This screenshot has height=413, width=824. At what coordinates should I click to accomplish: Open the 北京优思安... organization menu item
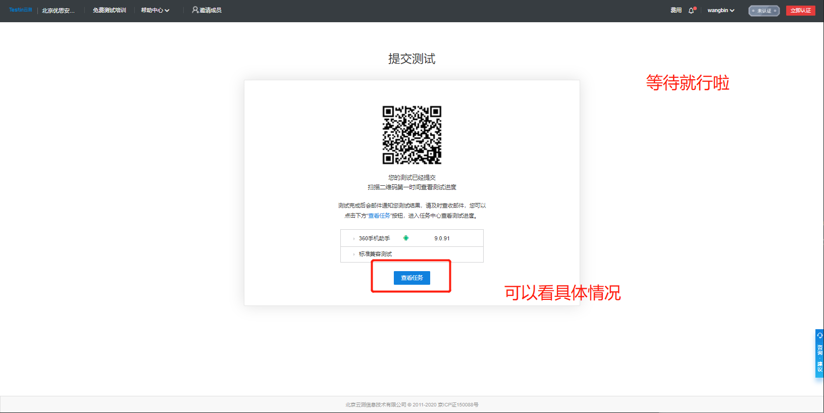pos(58,11)
